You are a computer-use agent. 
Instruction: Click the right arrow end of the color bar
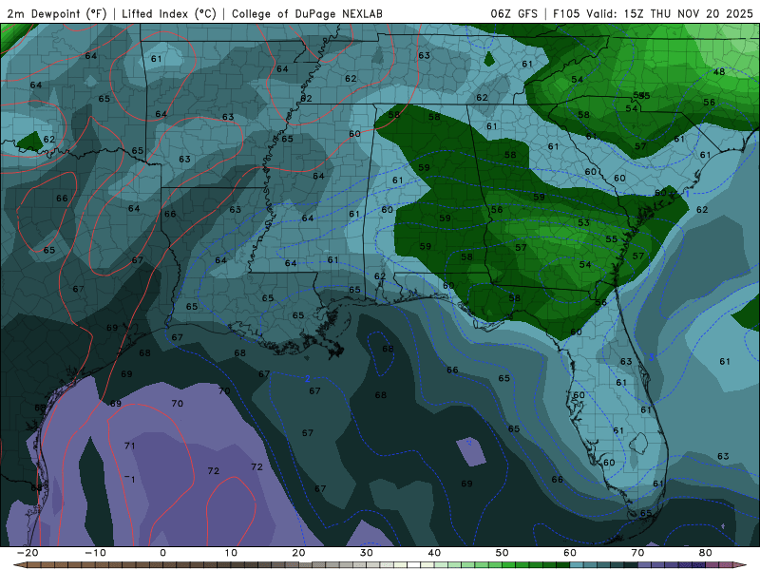[x=742, y=565]
